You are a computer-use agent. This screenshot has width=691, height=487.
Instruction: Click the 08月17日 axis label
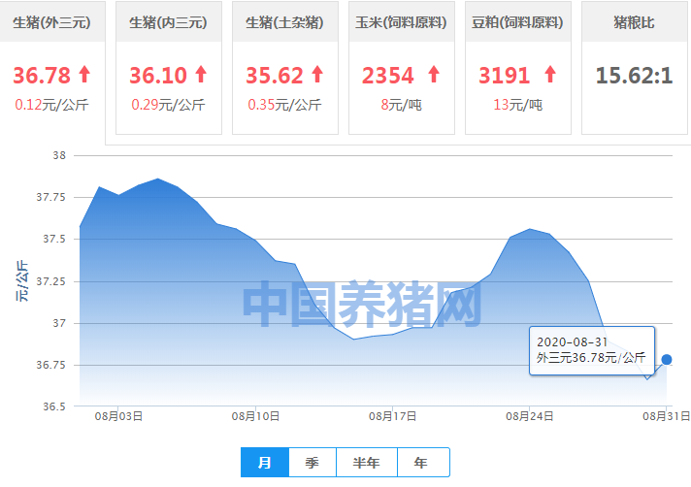(393, 416)
